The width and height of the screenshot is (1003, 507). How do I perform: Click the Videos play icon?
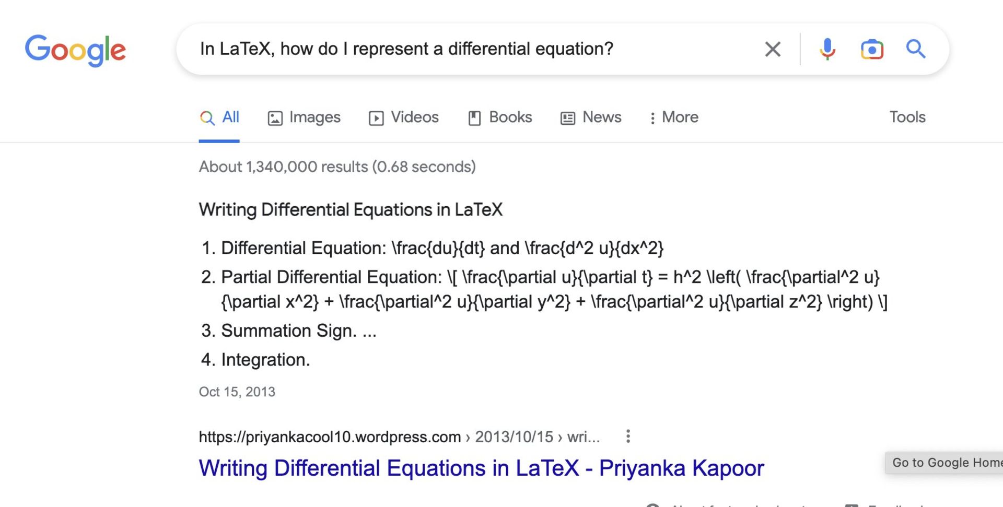(x=376, y=118)
